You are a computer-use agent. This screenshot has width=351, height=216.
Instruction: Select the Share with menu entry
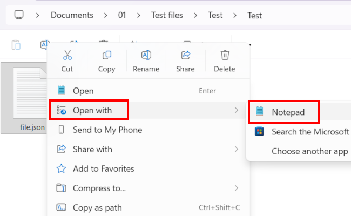click(x=148, y=149)
